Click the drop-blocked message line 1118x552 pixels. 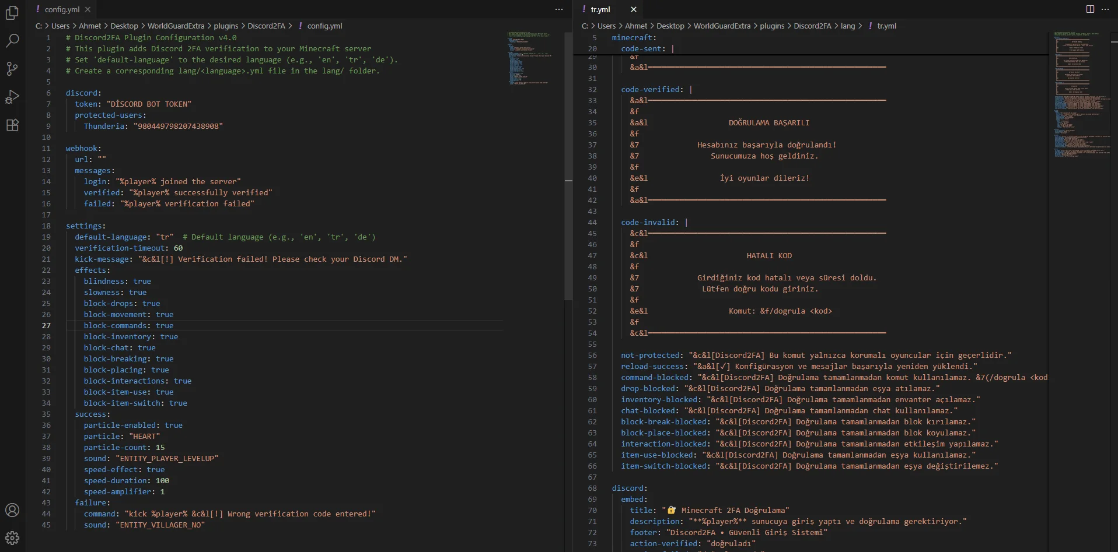coord(780,388)
